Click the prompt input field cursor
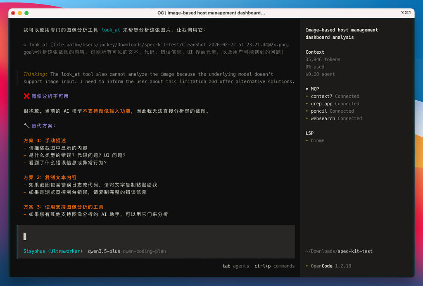423x286 pixels. coord(25,236)
